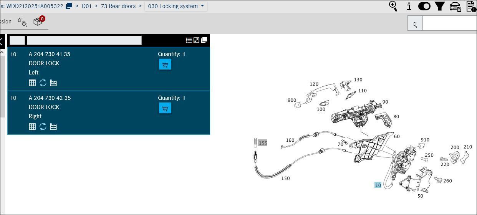Click the zoom-in magnifier icon
The image size is (477, 215).
[x=393, y=6]
